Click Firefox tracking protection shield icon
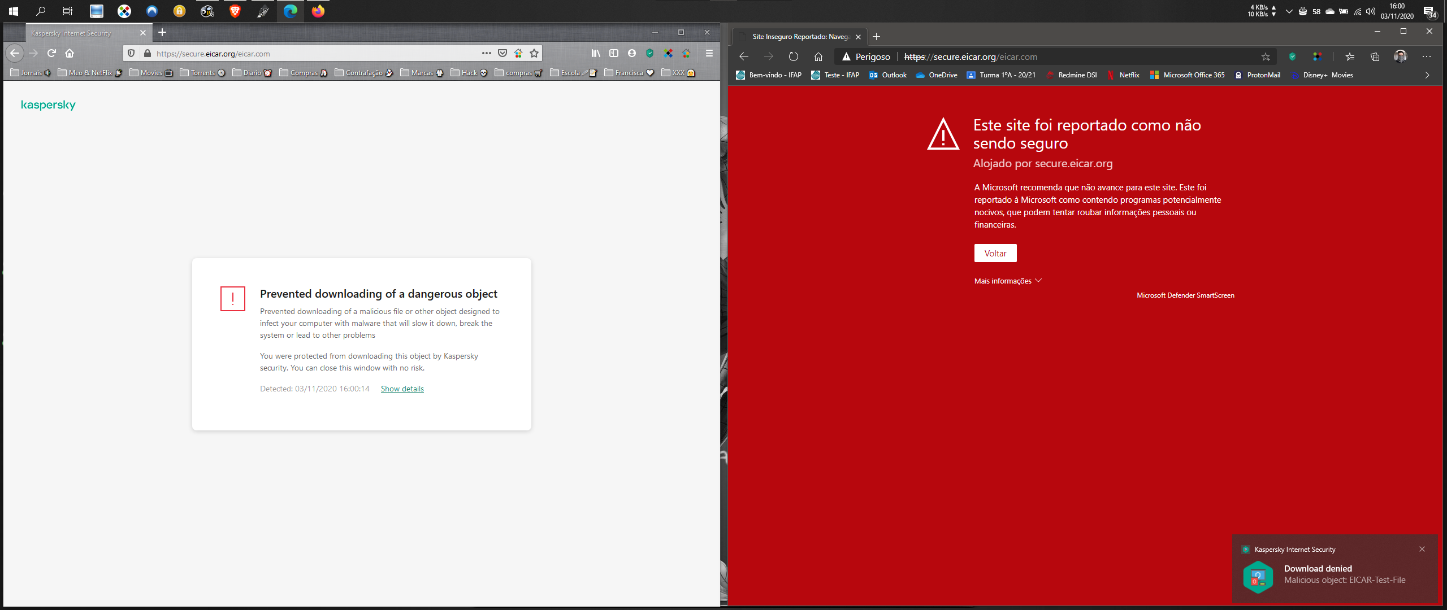The width and height of the screenshot is (1447, 610). pyautogui.click(x=131, y=53)
